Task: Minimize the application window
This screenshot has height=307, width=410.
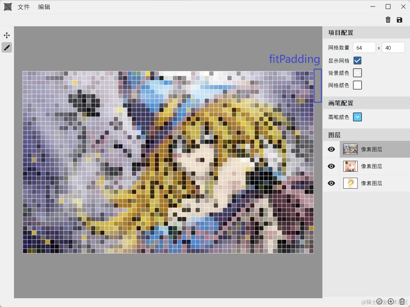Action: [373, 7]
